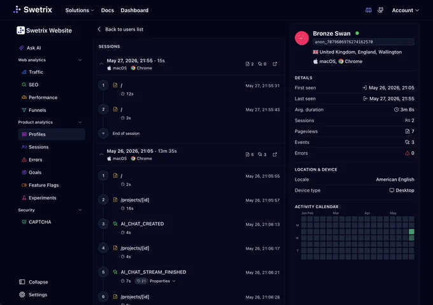The image size is (433, 305).
Task: Collapse the sidebar with Collapse button
Action: point(34,282)
